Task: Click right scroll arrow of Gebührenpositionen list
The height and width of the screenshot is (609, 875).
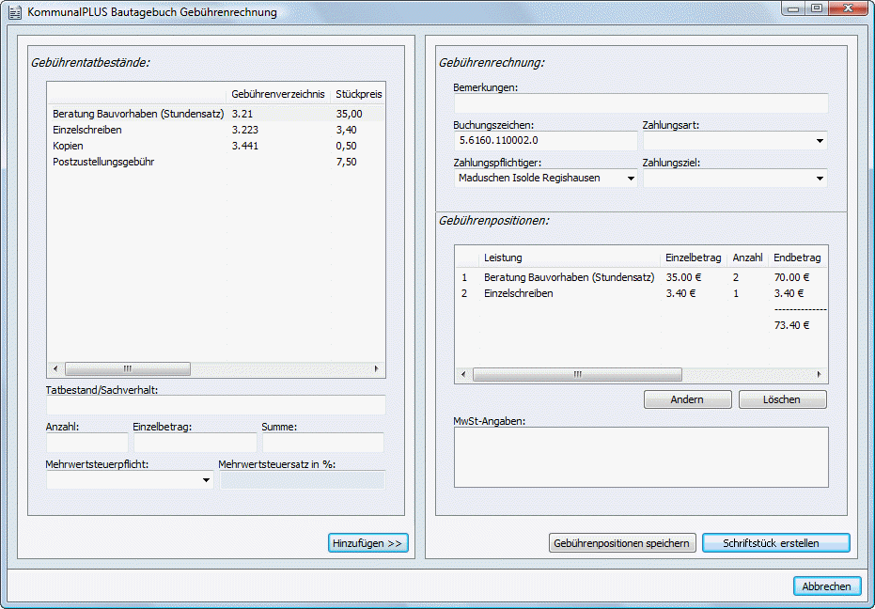Action: [820, 374]
